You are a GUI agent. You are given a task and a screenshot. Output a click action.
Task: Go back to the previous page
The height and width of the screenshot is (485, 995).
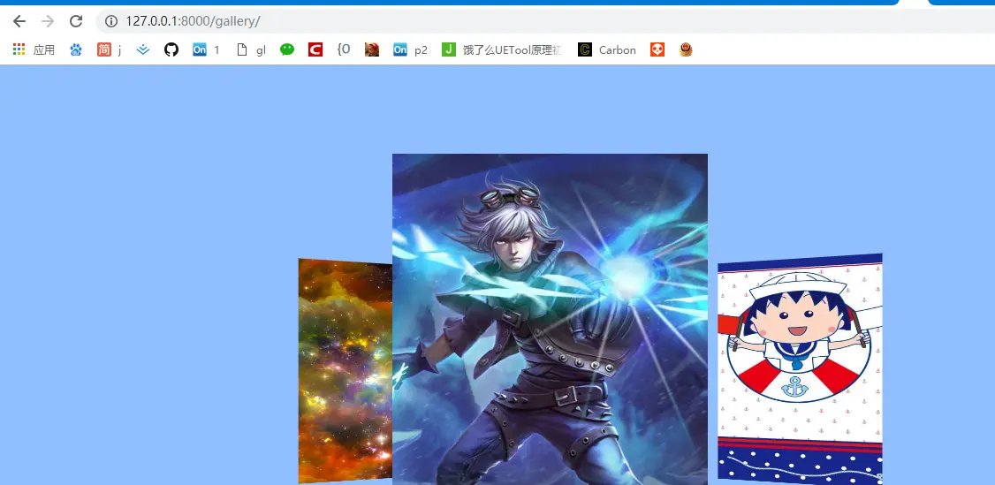(x=19, y=21)
